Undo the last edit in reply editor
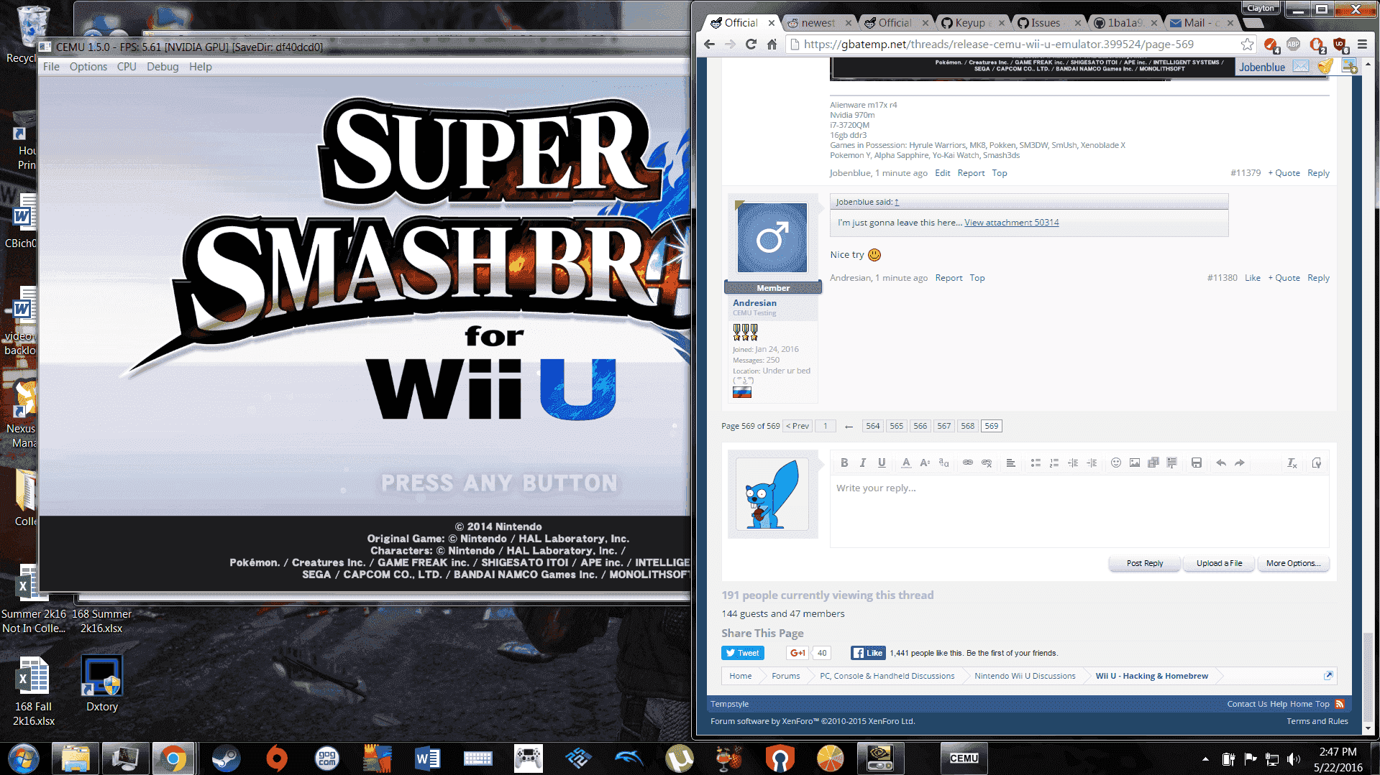This screenshot has width=1380, height=775. pos(1221,463)
